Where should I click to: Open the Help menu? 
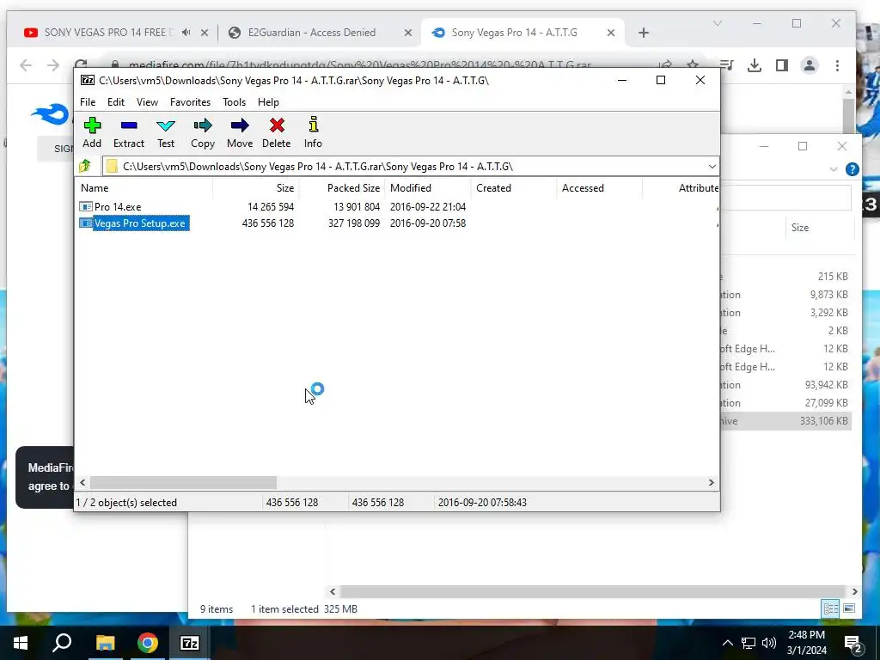click(268, 102)
